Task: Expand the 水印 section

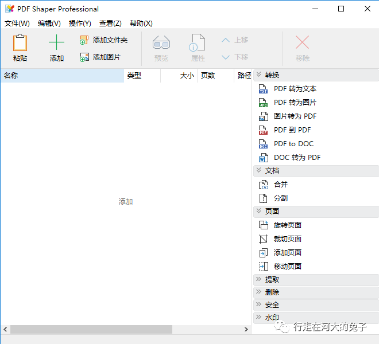Action: [x=258, y=317]
